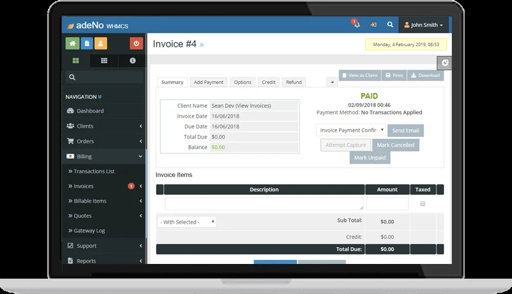Open Sean Dev client name link
This screenshot has height=294, width=512.
tap(223, 105)
